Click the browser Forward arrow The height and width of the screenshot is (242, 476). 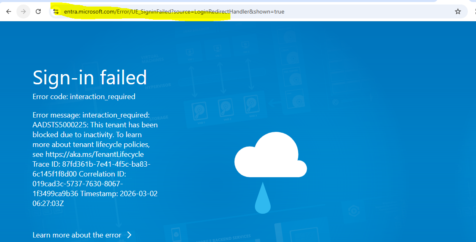pyautogui.click(x=23, y=11)
